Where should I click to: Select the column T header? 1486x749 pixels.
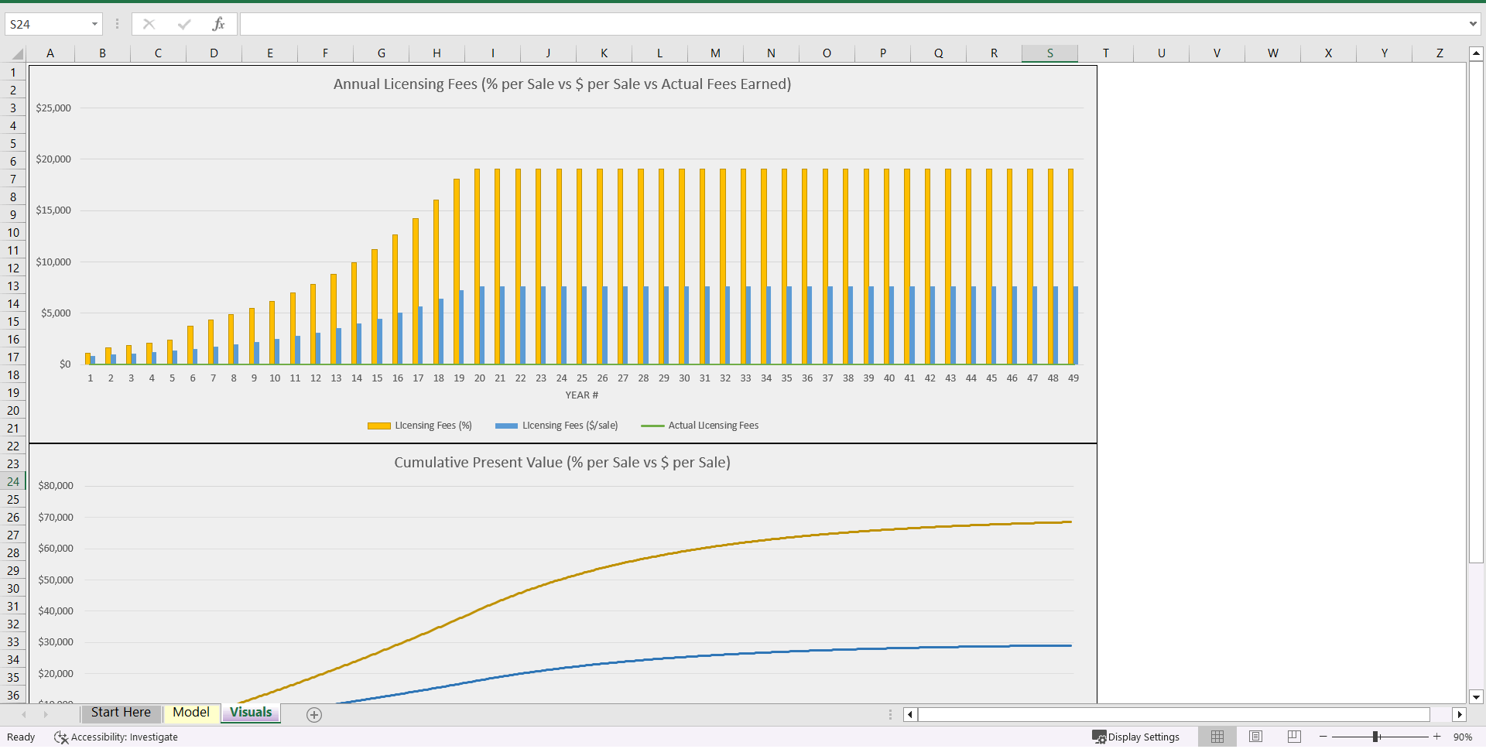(x=1105, y=53)
